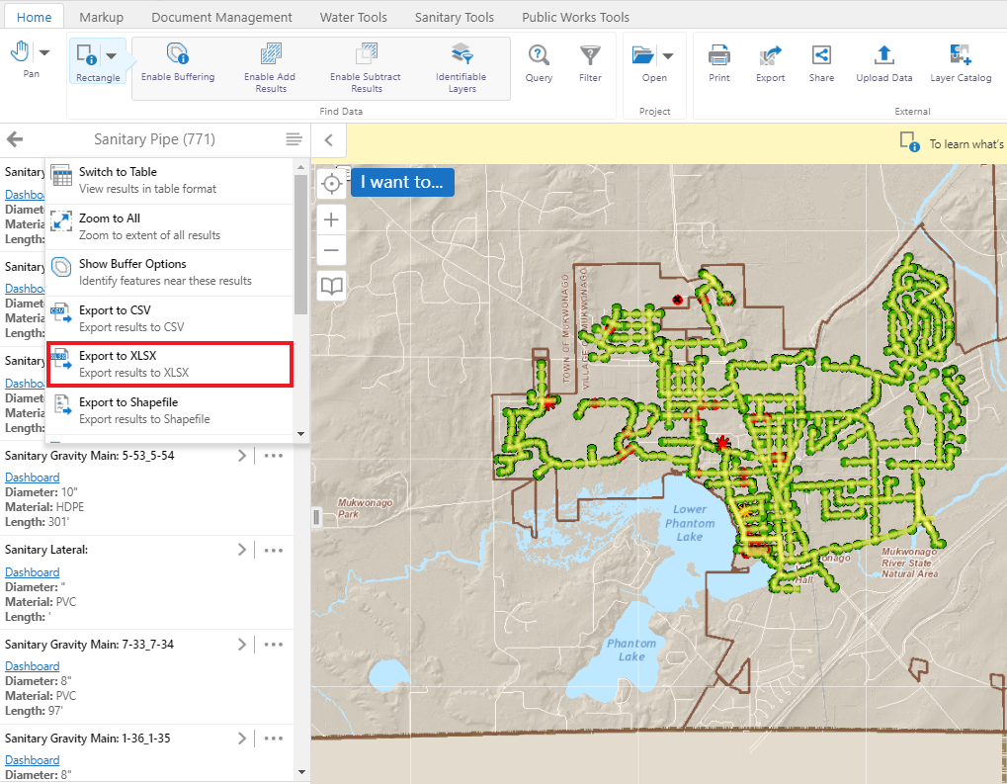Open details arrow for Main 5-53_5-54
1007x784 pixels.
click(242, 456)
